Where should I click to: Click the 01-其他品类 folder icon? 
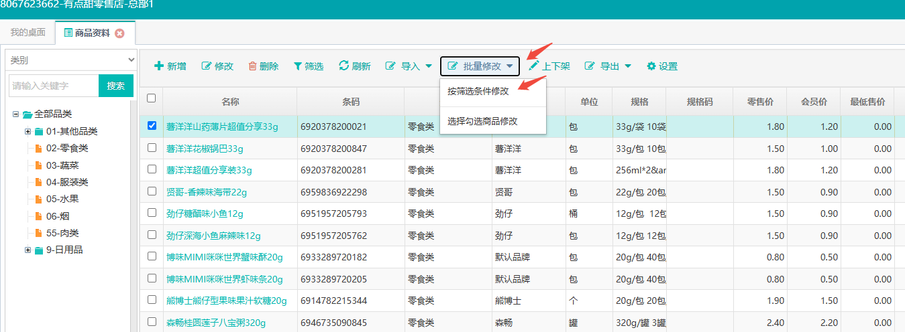tap(39, 131)
